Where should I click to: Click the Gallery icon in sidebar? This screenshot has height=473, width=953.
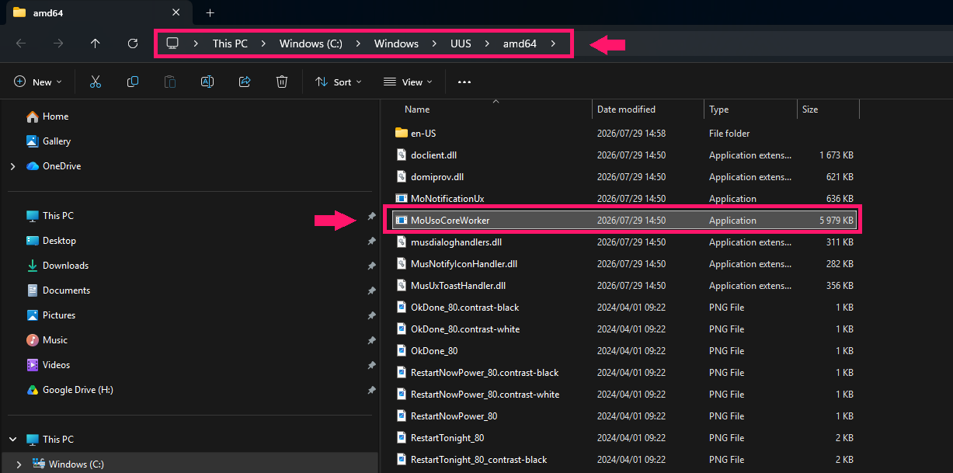coord(32,141)
